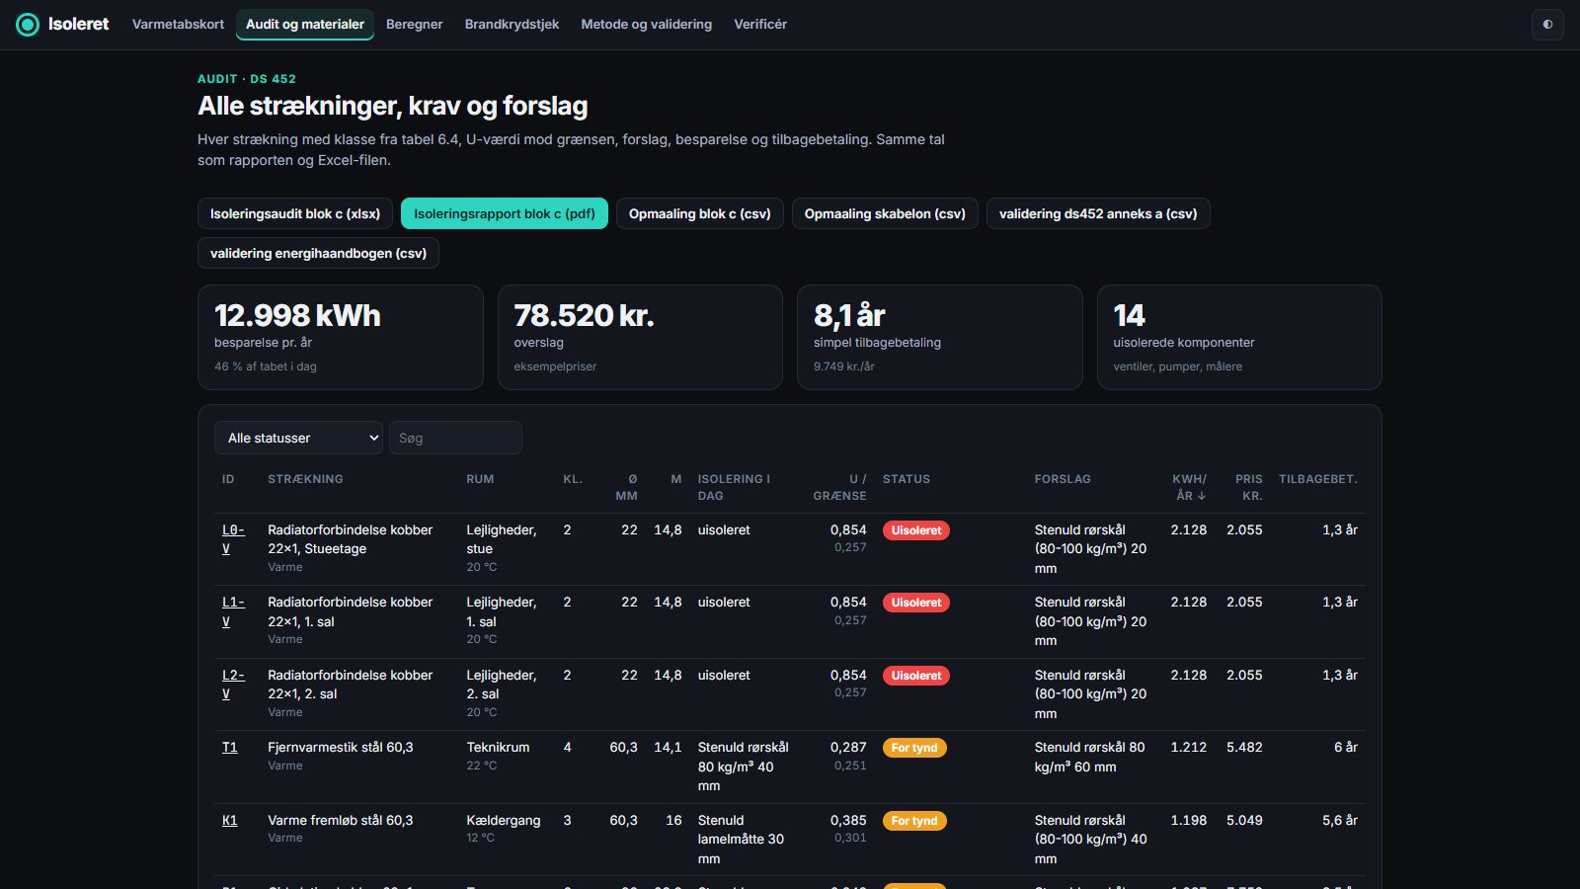Click the 8,1 år tilbagebetaling card
Image resolution: width=1580 pixels, height=889 pixels.
[x=940, y=338]
